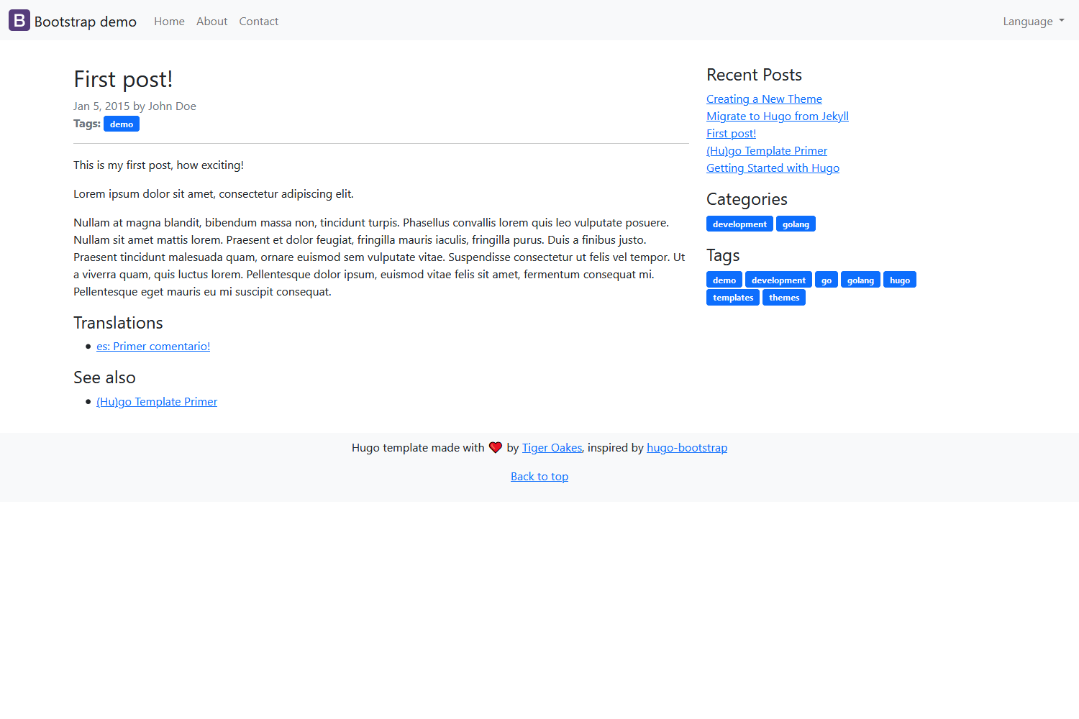Click the Bootstrap logo icon
The height and width of the screenshot is (719, 1079).
point(19,21)
